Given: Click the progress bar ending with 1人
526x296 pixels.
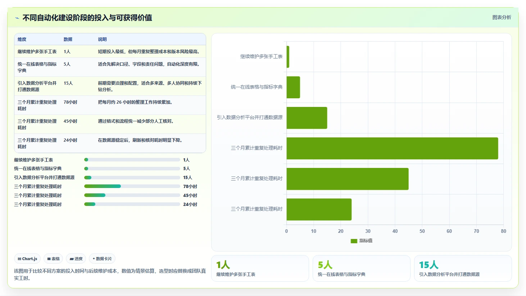Looking at the screenshot, I should point(132,160).
